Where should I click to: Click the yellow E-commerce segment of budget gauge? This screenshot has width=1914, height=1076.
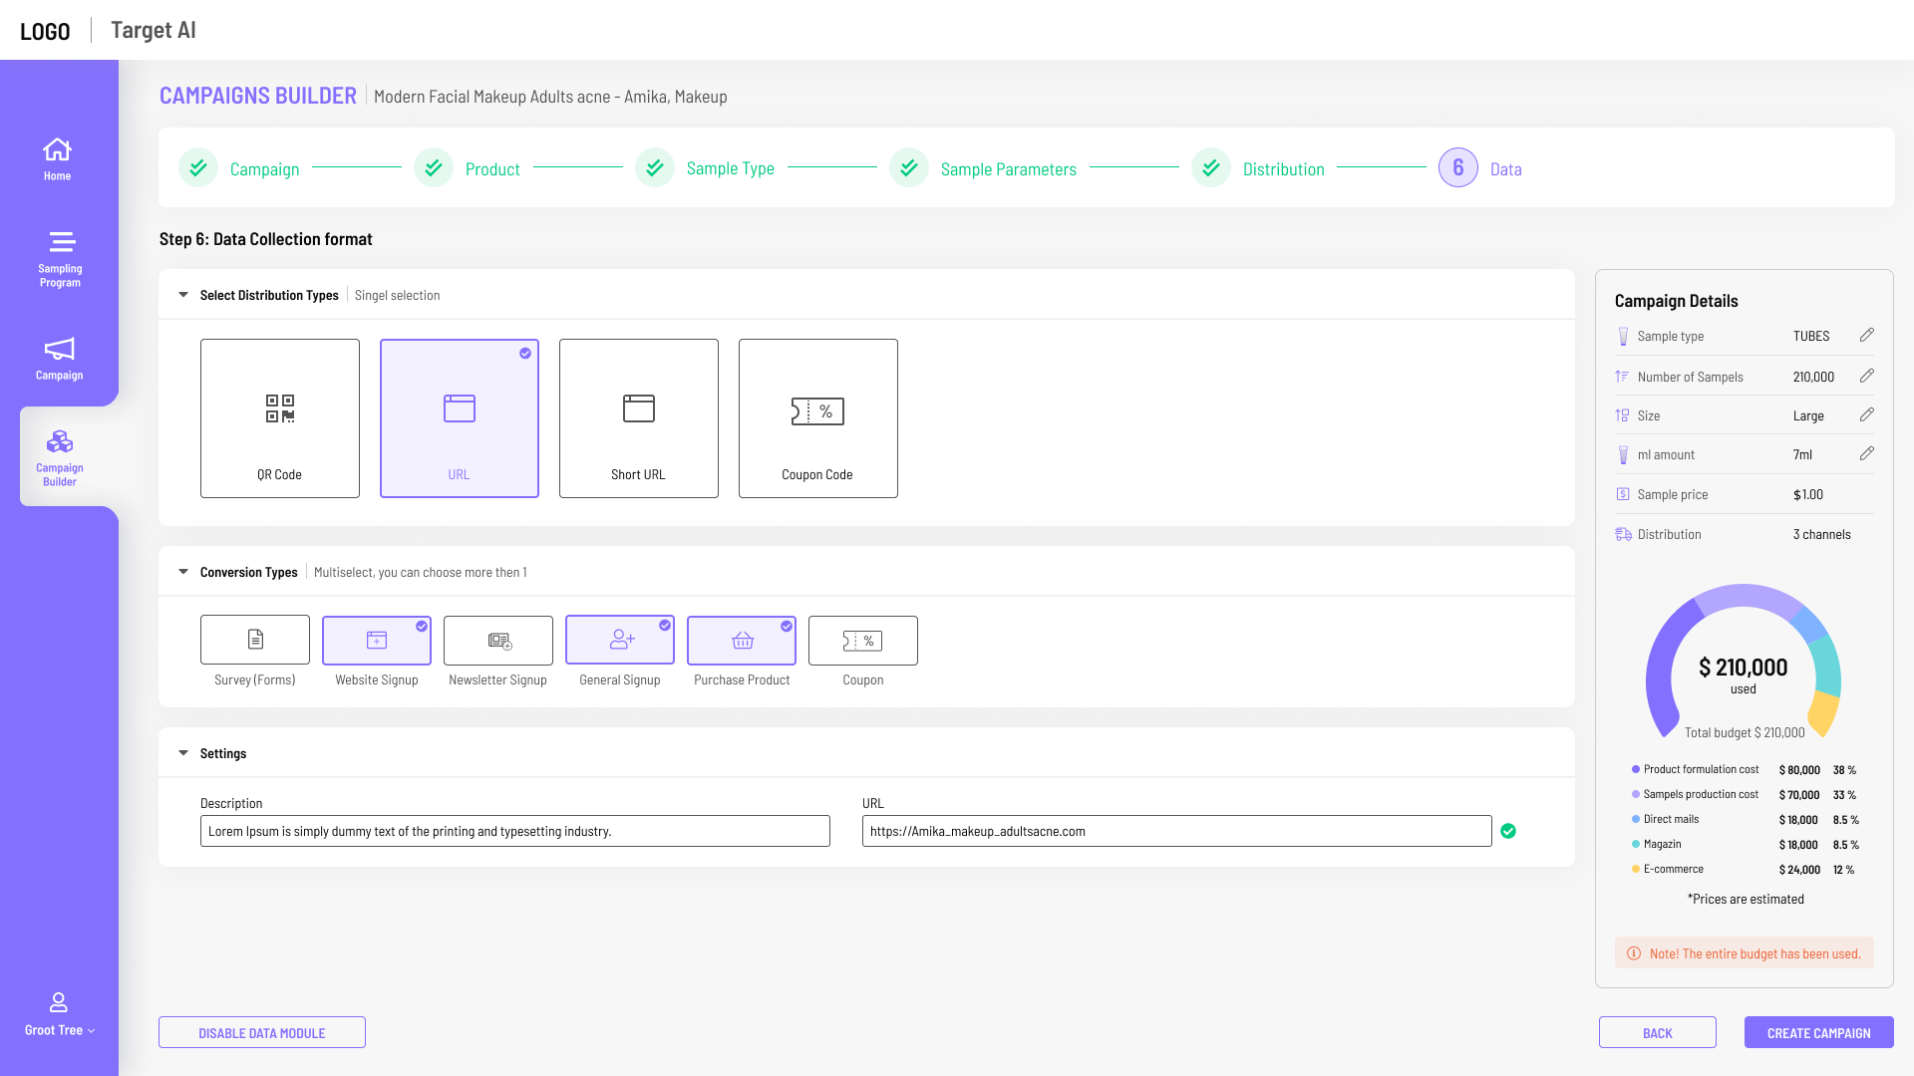[x=1824, y=713]
